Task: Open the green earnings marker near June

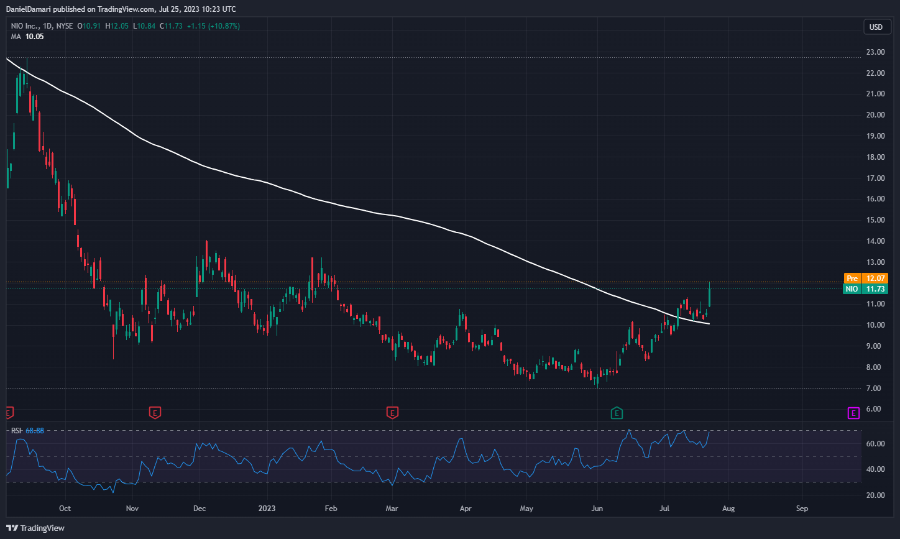Action: pyautogui.click(x=617, y=412)
